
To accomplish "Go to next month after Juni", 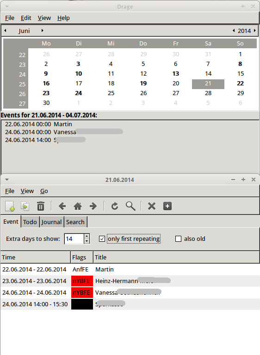I will coord(42,31).
